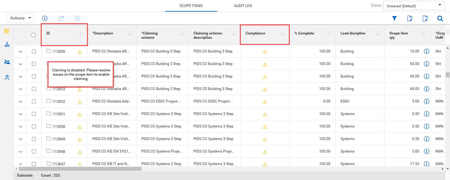Open the Actions dropdown
The height and width of the screenshot is (180, 450).
pyautogui.click(x=20, y=18)
